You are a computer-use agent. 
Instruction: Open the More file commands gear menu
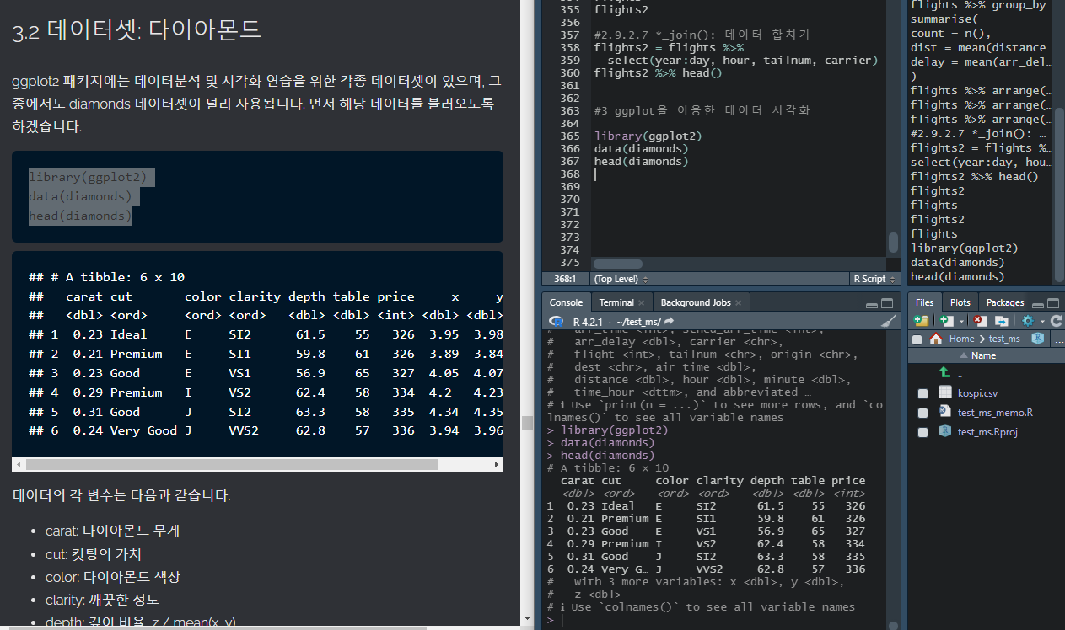click(1026, 321)
